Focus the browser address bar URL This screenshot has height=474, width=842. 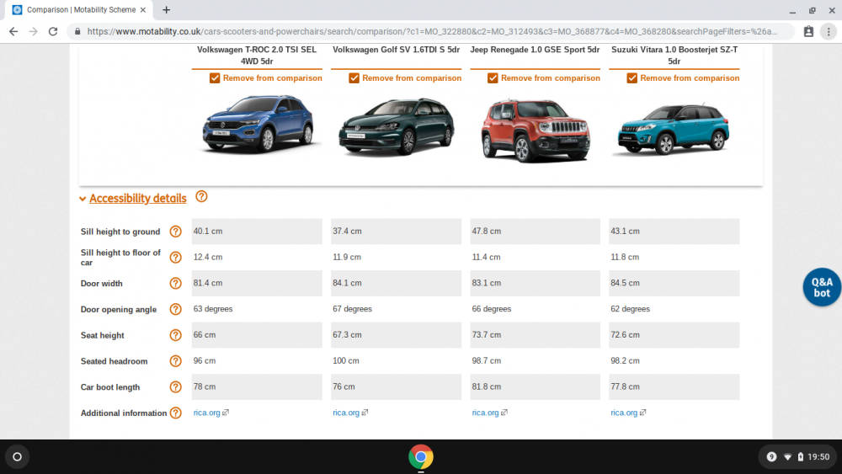(432, 32)
